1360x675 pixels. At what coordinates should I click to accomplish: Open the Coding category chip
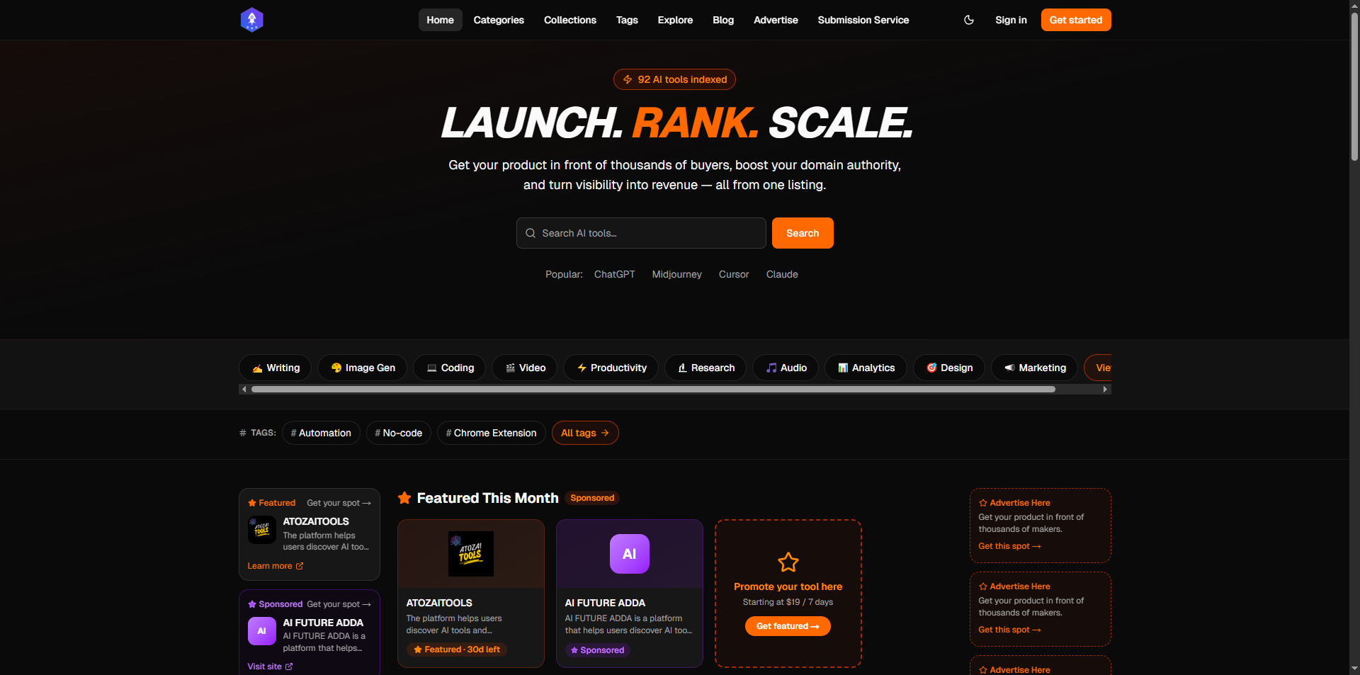(449, 368)
